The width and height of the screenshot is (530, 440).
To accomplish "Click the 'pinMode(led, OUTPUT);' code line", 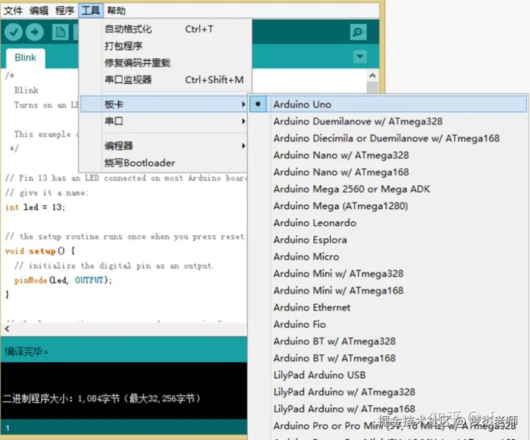I will pos(63,280).
